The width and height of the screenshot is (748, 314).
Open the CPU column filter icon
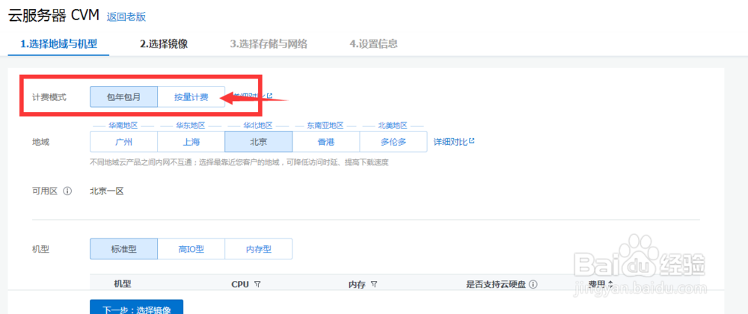pyautogui.click(x=257, y=284)
